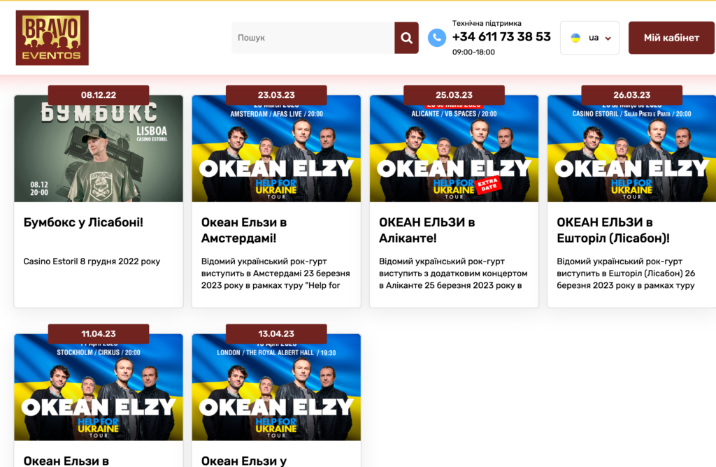
Task: Click the title ОКЕАН ЕЛЬЗИ в Аліканте!
Action: 427,230
